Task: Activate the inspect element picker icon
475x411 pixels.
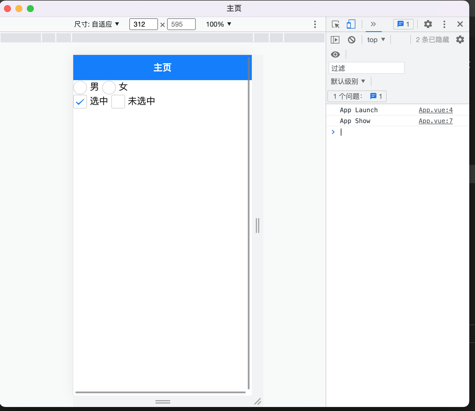Action: pos(336,24)
